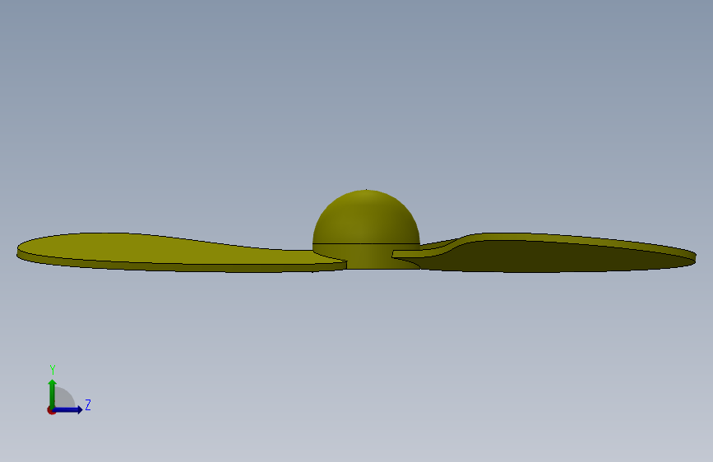Select the right propeller blade dark underside
The height and width of the screenshot is (462, 713).
click(x=555, y=256)
